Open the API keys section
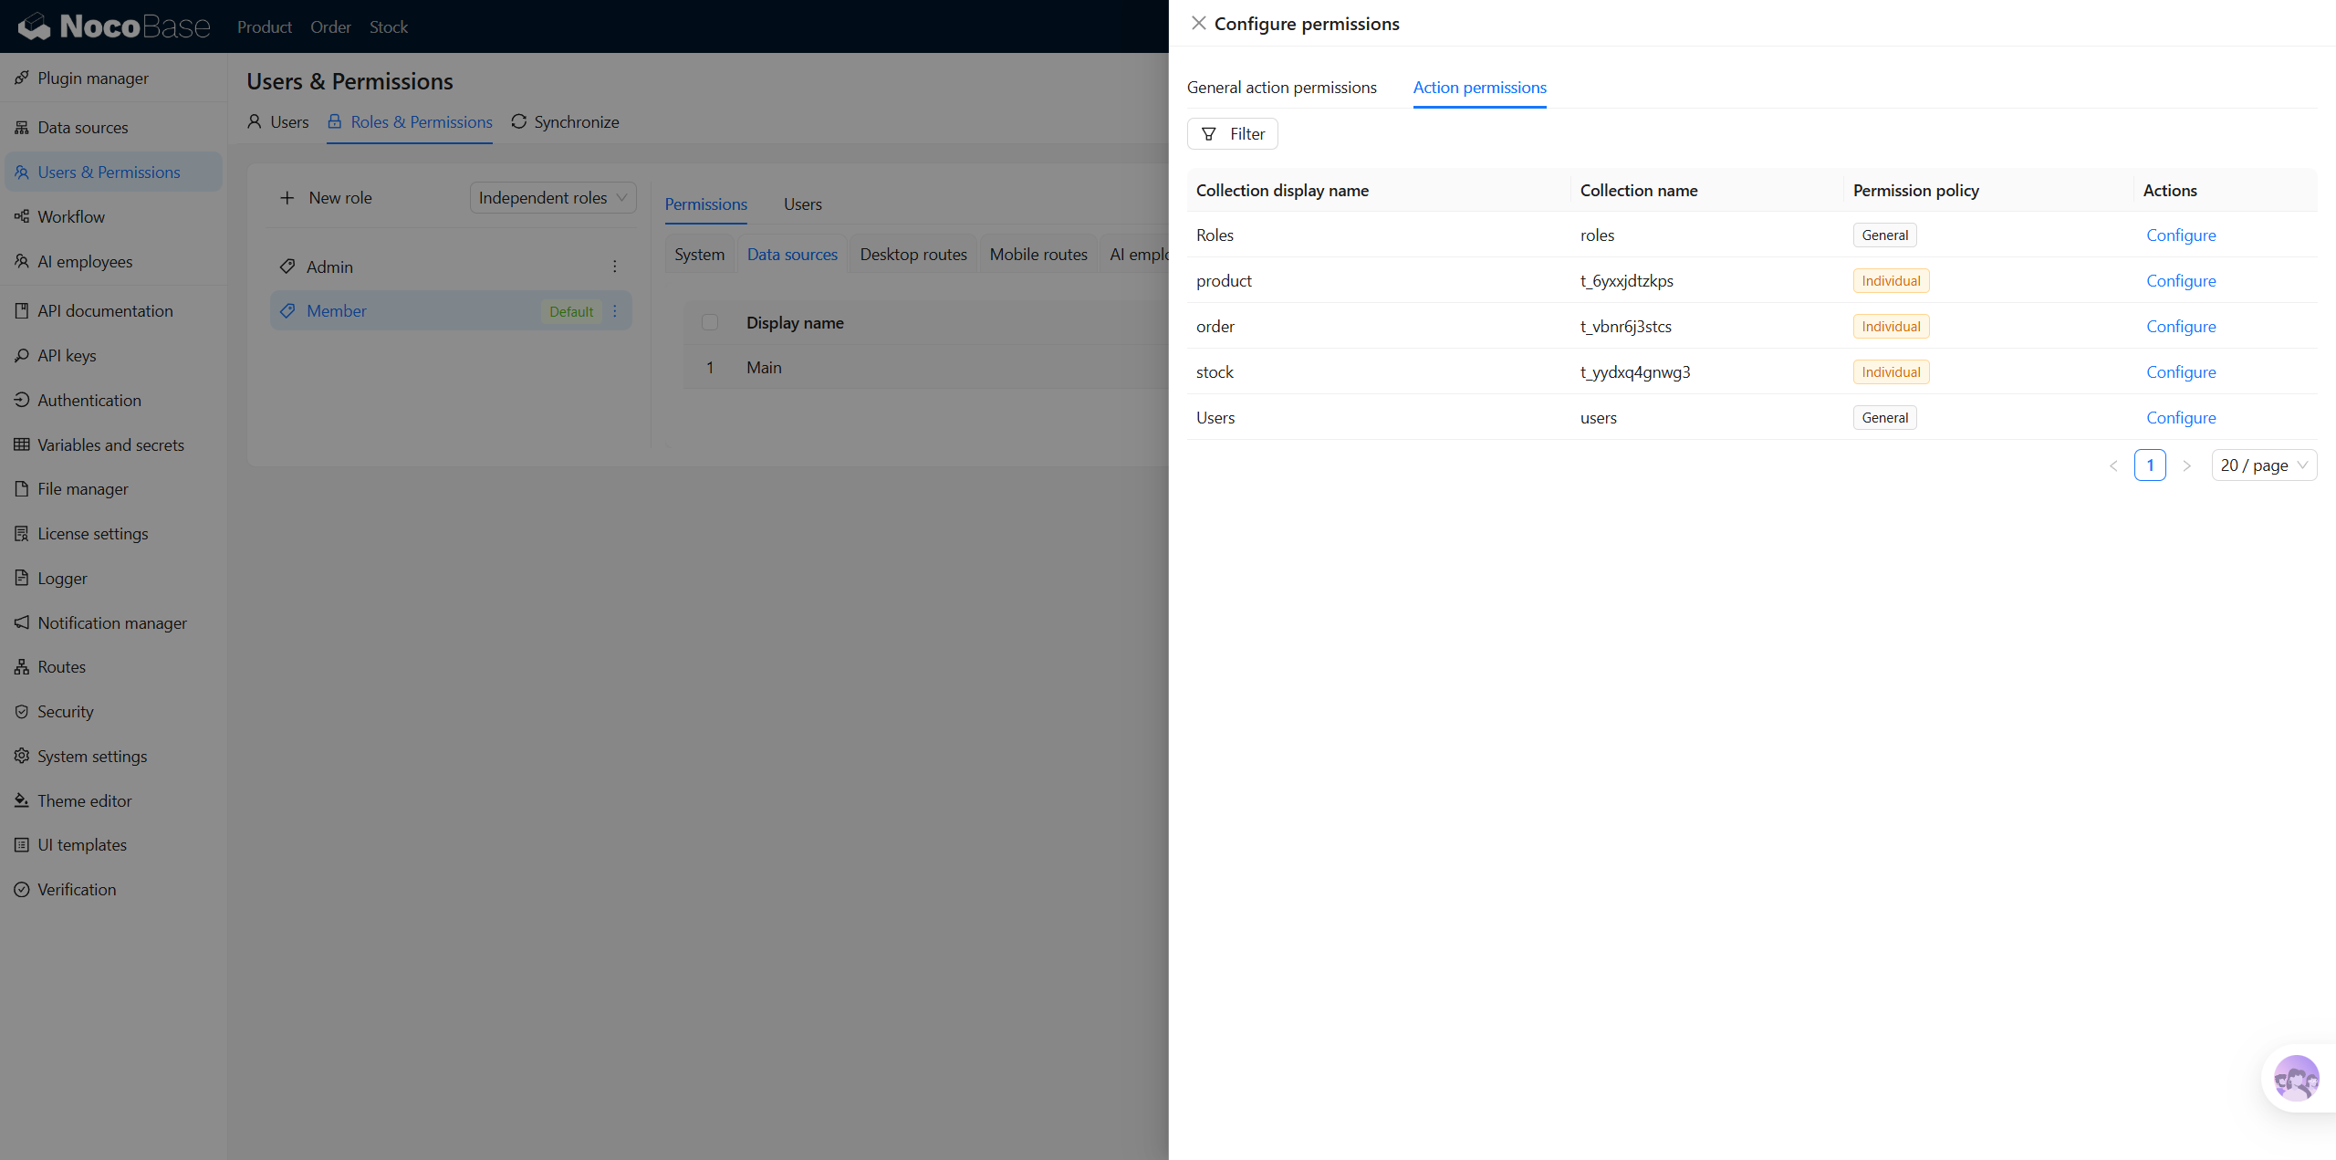This screenshot has width=2336, height=1160. (x=66, y=355)
